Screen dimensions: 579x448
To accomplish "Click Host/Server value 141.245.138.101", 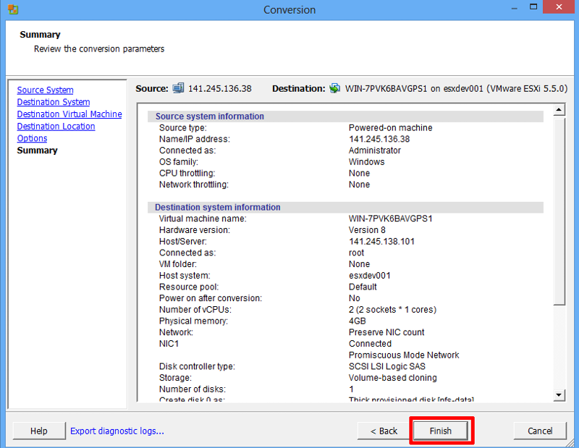I will pos(381,242).
